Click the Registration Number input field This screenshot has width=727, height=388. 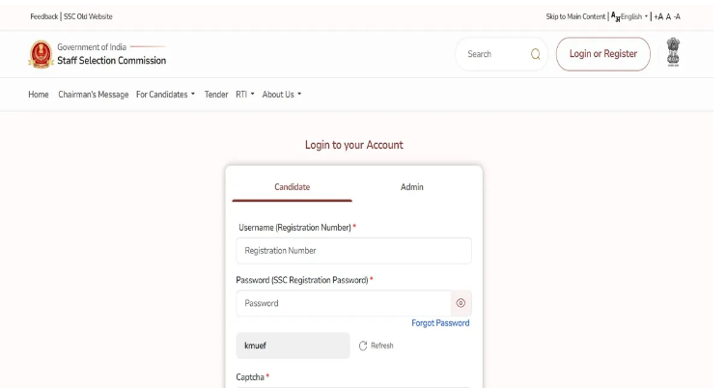[353, 251]
